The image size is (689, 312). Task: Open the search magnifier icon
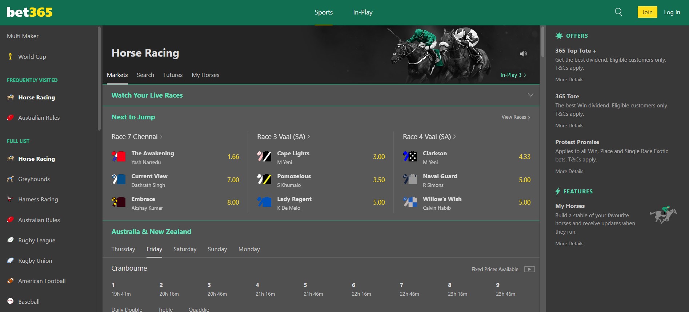point(618,12)
